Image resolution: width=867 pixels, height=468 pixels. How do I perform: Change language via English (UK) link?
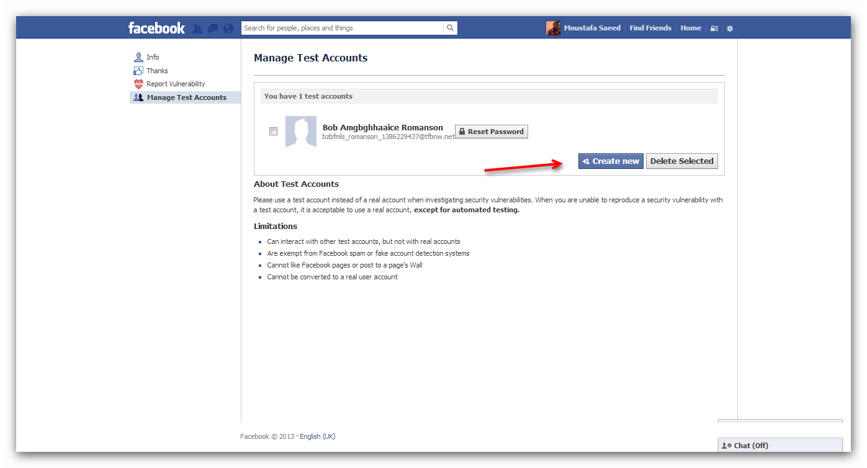tap(317, 436)
